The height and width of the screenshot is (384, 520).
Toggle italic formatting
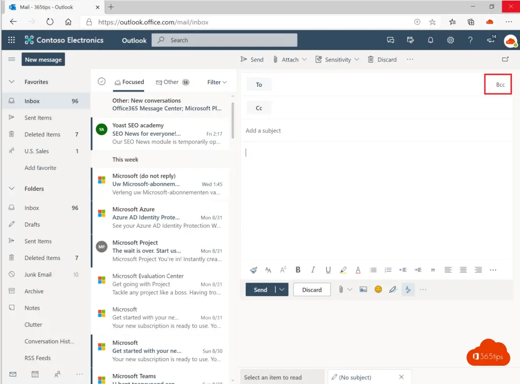tap(313, 270)
